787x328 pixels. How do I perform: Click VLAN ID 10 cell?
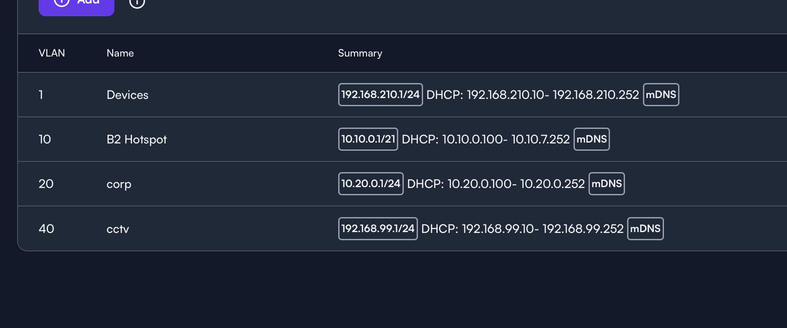(x=45, y=140)
